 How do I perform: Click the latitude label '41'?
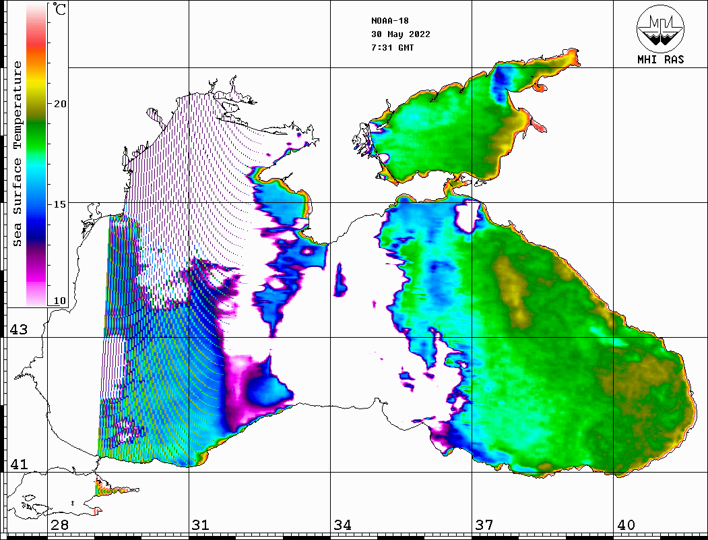pyautogui.click(x=19, y=464)
